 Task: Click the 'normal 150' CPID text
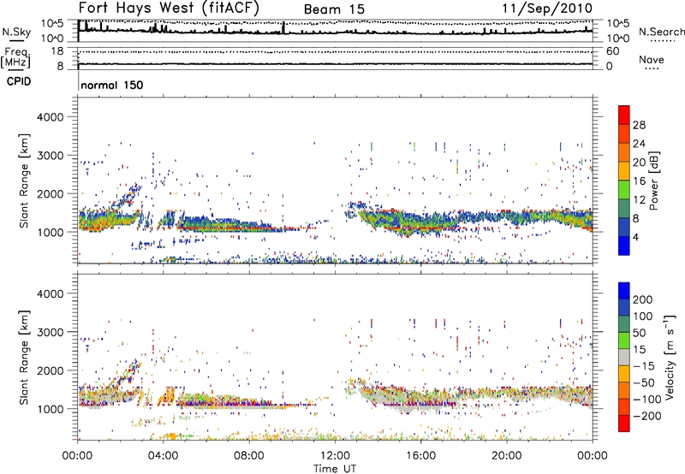click(112, 85)
